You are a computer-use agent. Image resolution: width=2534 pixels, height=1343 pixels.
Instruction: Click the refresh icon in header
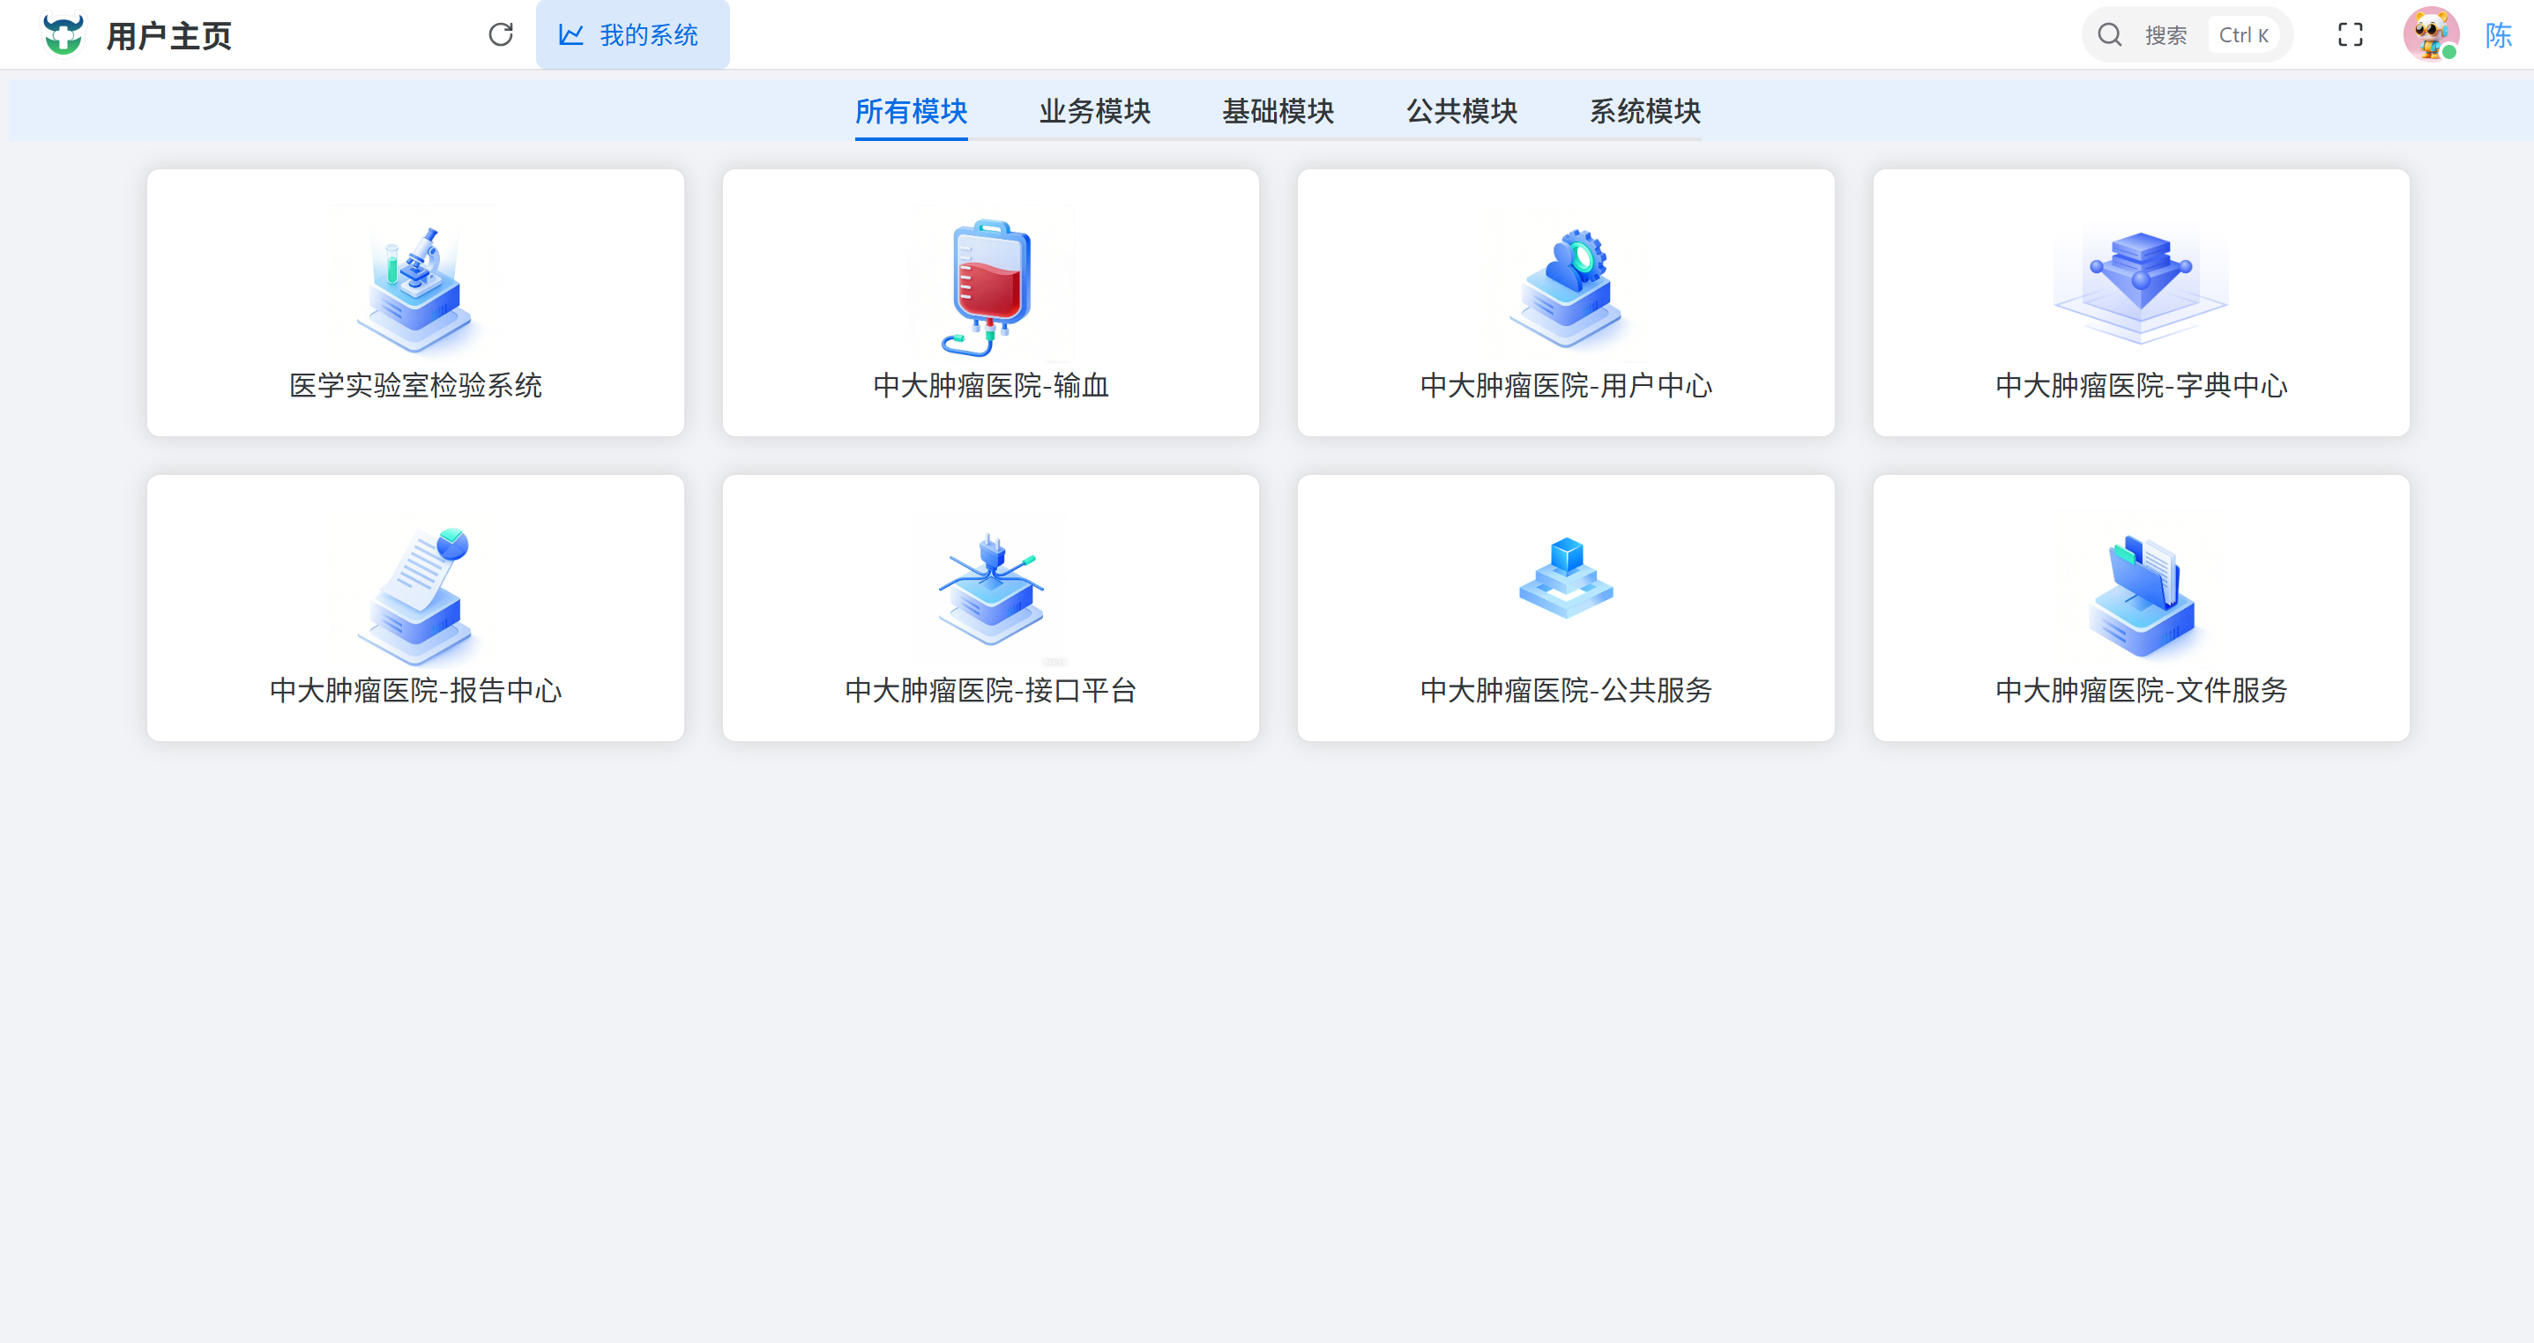501,34
